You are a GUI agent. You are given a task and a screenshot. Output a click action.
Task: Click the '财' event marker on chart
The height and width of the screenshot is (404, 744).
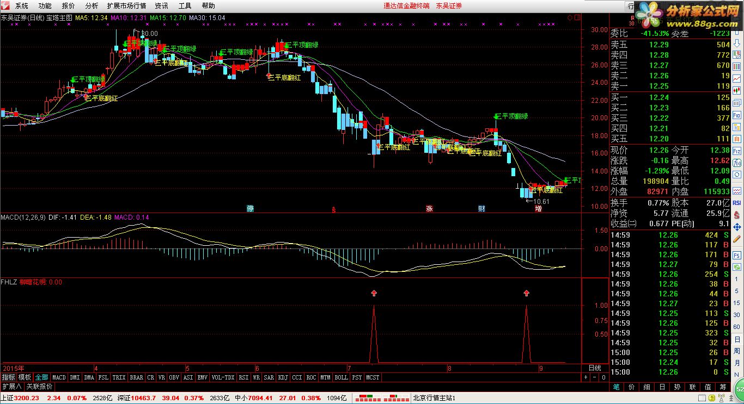(481, 208)
